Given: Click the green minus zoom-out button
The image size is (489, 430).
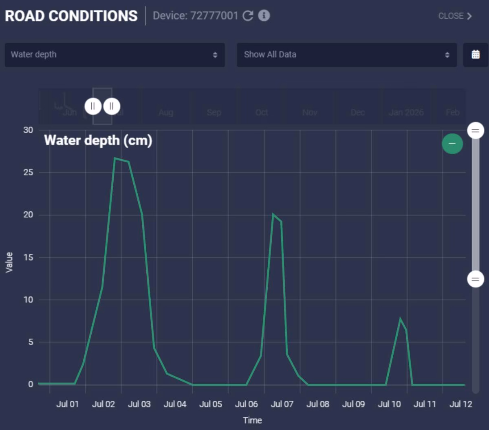Looking at the screenshot, I should coord(452,144).
